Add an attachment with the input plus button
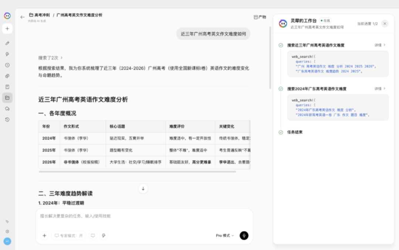The image size is (399, 250). [x=44, y=236]
